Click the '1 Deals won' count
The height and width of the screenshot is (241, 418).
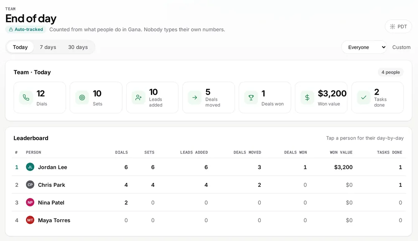(263, 94)
